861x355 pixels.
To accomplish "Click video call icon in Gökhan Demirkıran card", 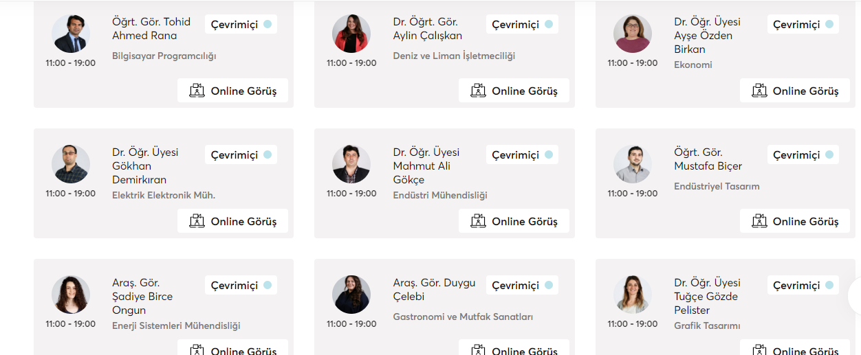I will 197,221.
